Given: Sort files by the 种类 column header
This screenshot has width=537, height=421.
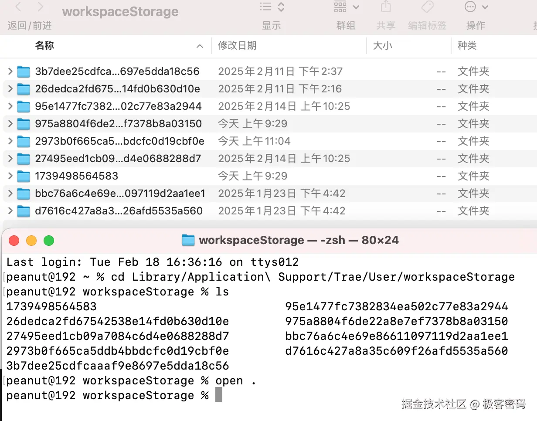Looking at the screenshot, I should [467, 46].
